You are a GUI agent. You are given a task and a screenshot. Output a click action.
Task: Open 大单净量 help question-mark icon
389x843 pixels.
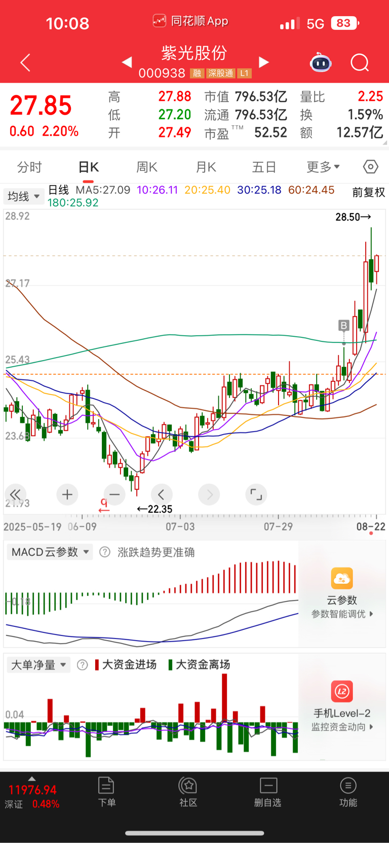click(x=83, y=665)
